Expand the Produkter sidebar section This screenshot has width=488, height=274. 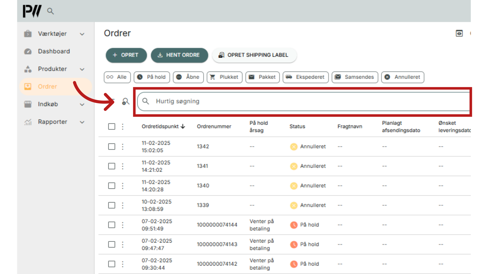[x=82, y=69]
